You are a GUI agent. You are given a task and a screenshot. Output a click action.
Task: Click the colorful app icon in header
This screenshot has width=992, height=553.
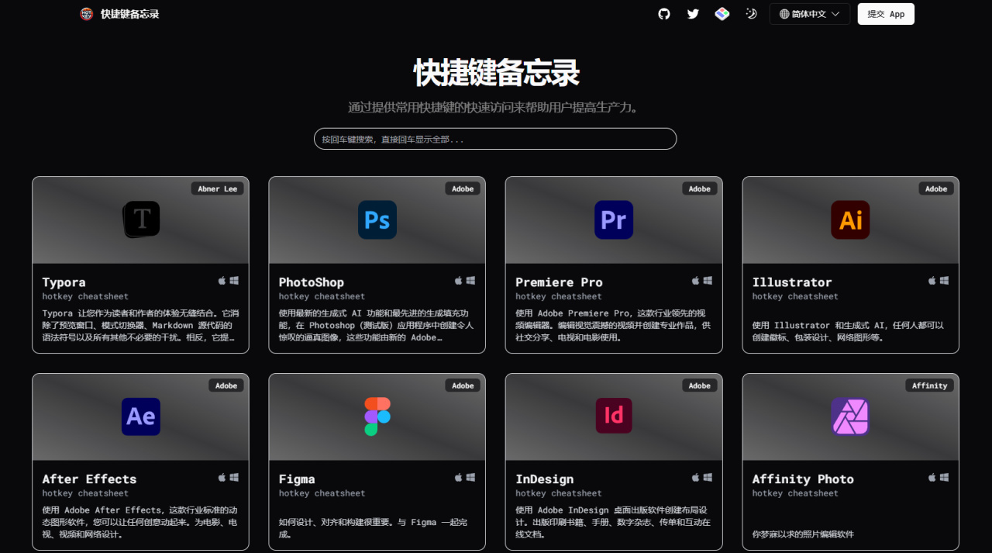[722, 14]
